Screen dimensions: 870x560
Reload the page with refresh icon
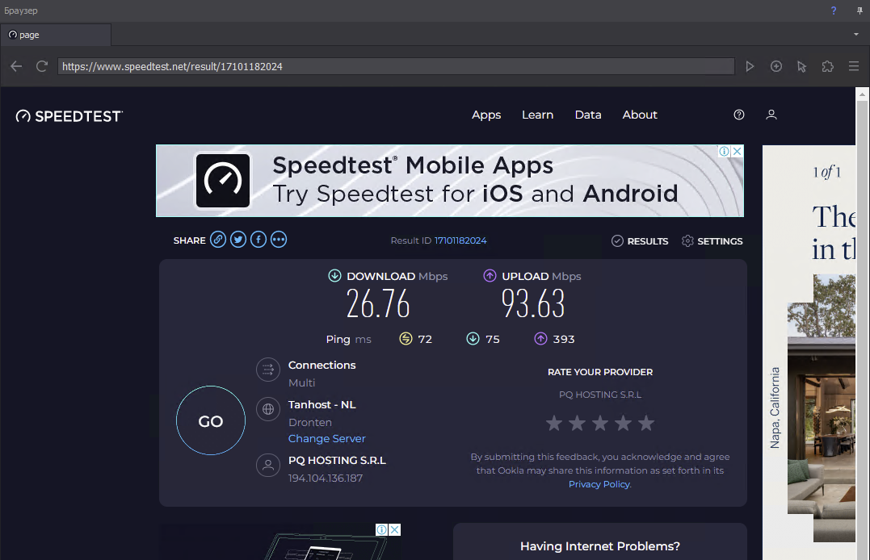click(42, 66)
